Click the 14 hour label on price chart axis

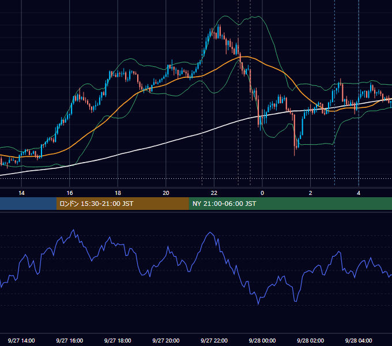click(x=21, y=193)
